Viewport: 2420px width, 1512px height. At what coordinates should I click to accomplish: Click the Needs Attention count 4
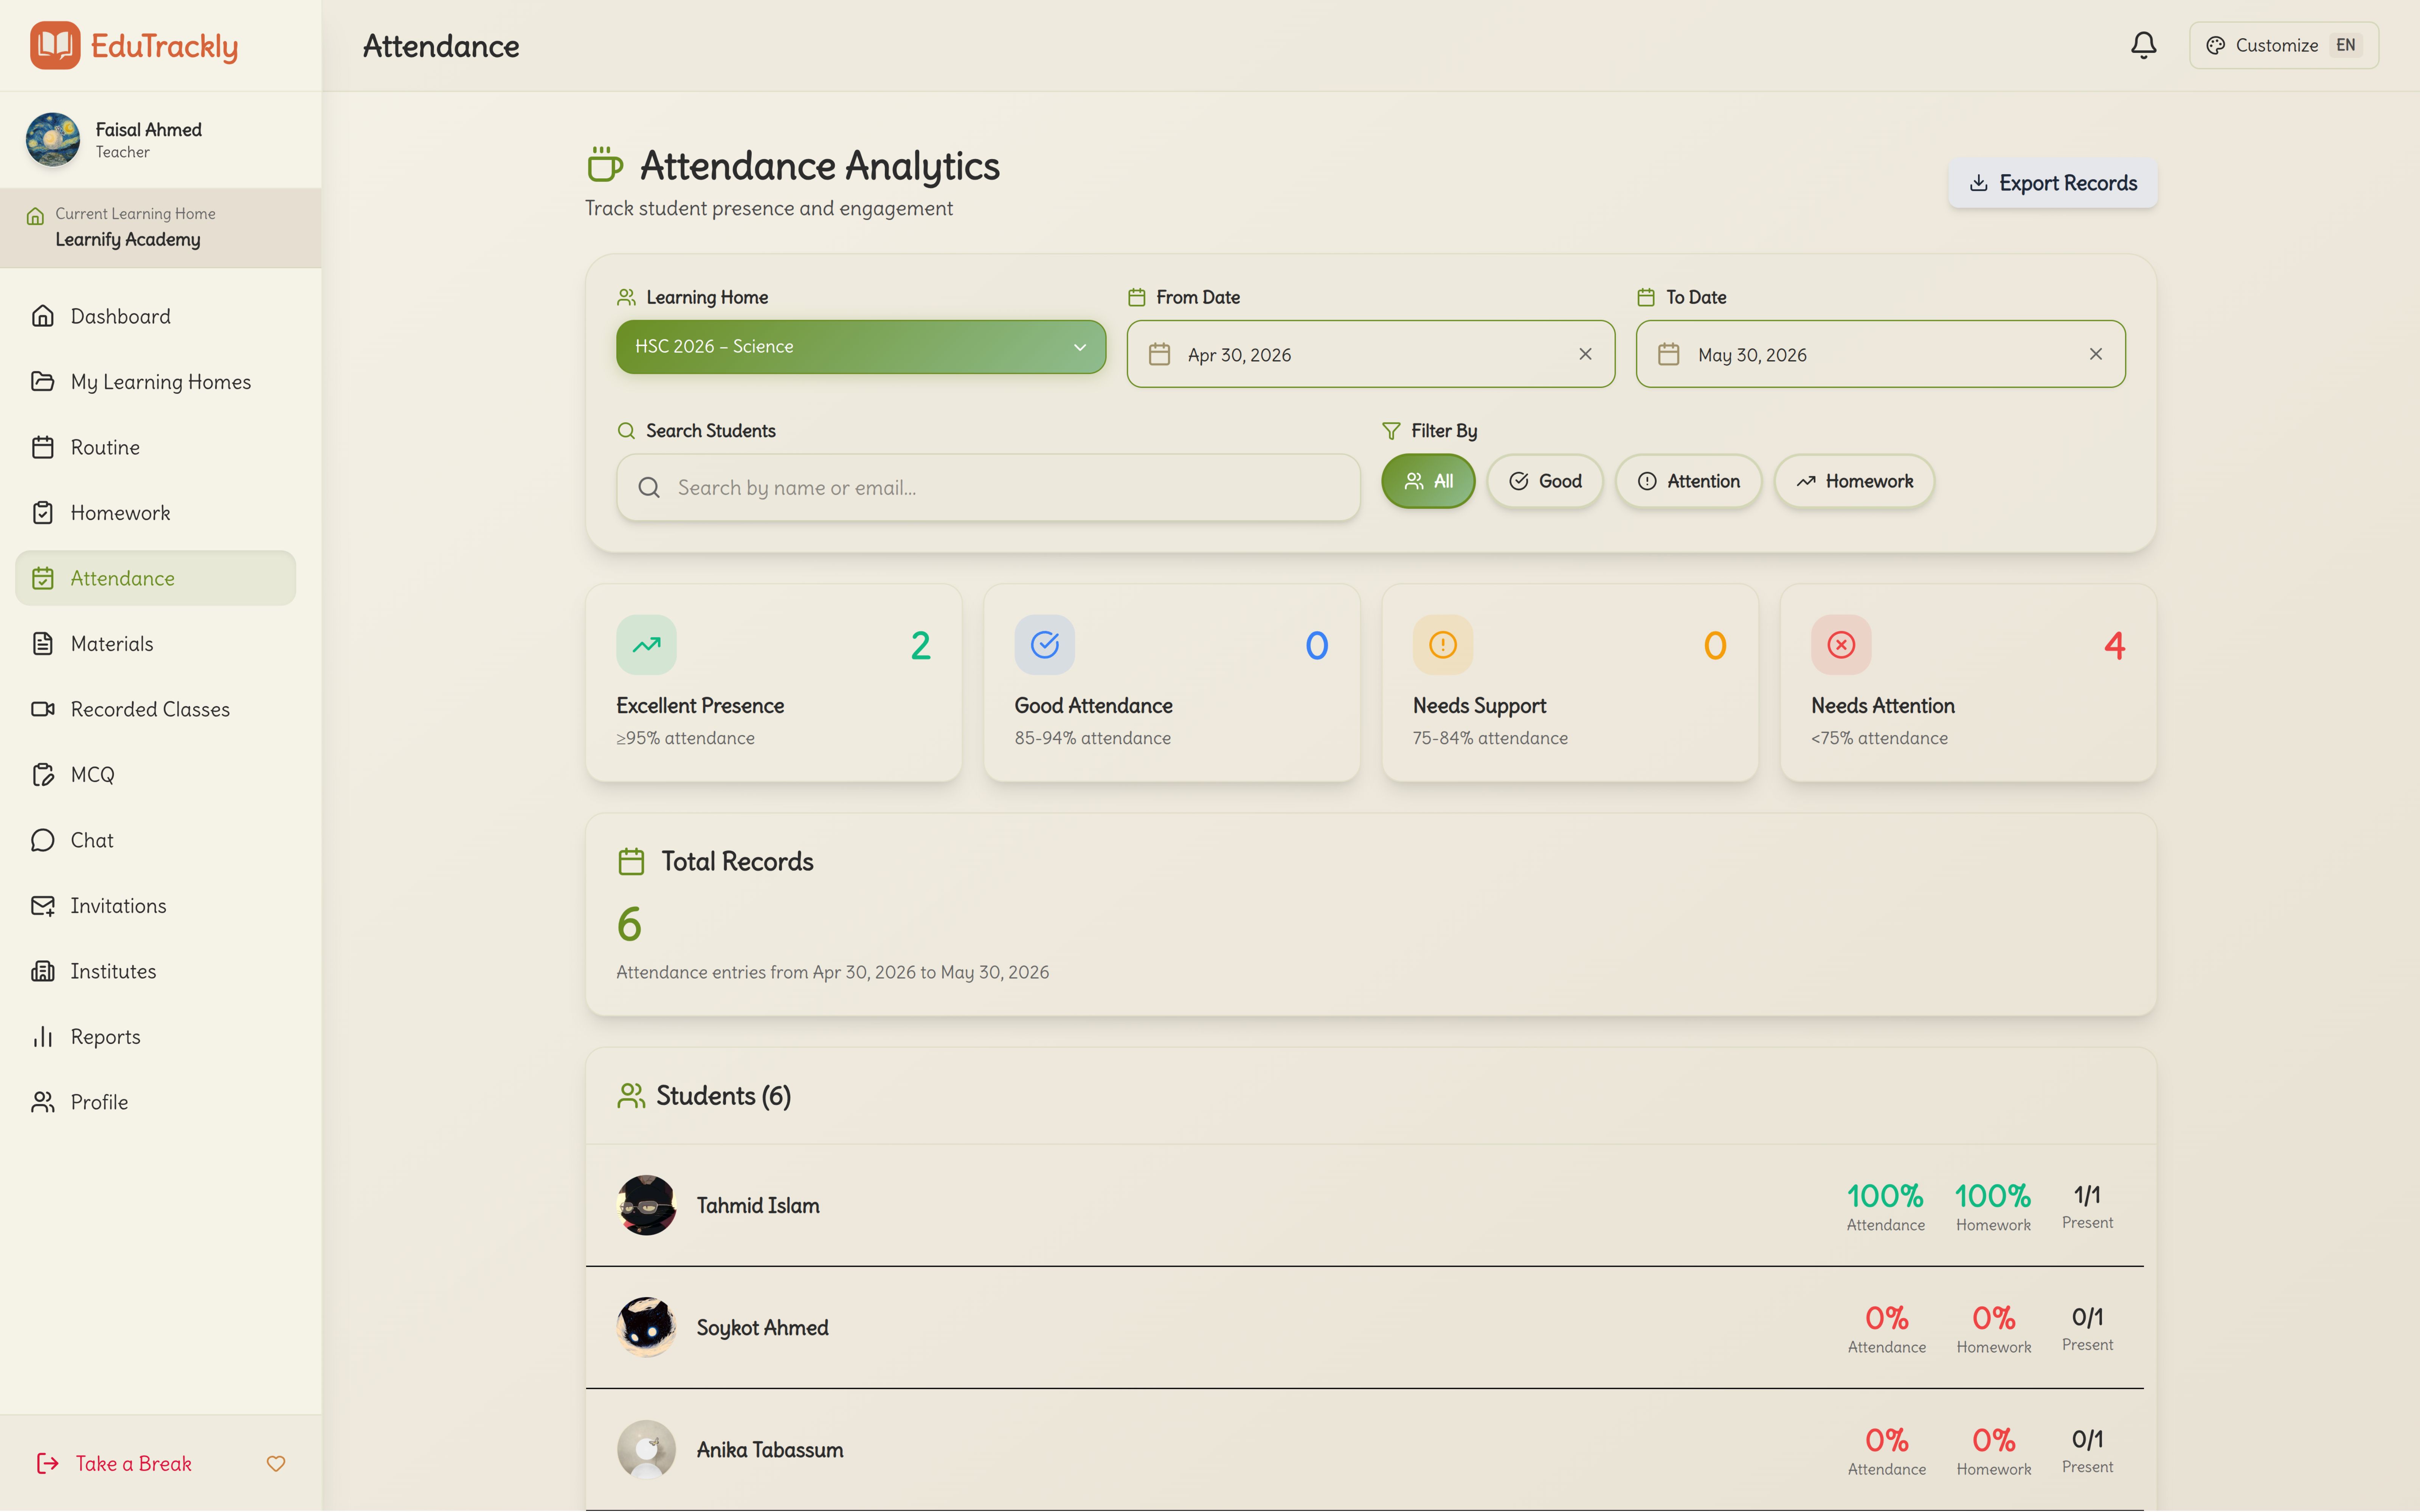pyautogui.click(x=2114, y=646)
